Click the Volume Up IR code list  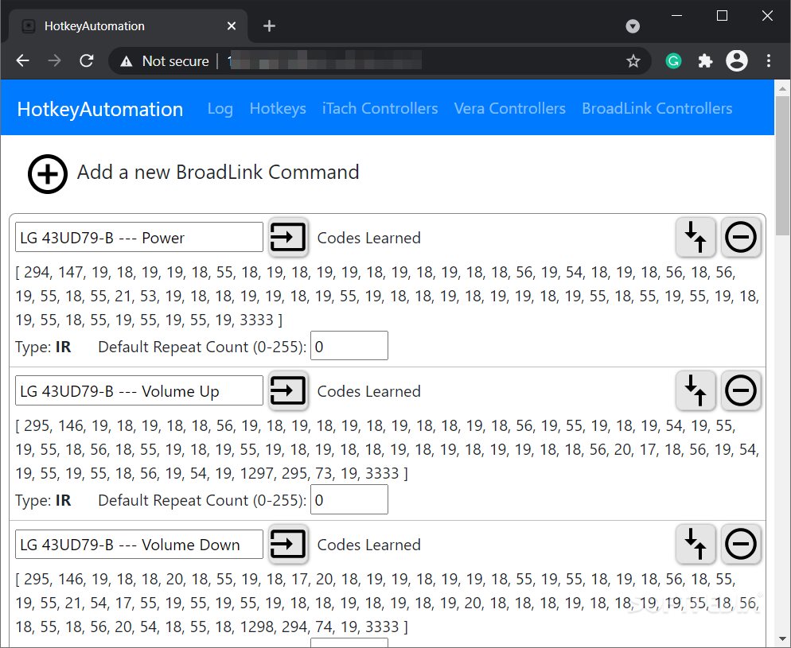pyautogui.click(x=387, y=449)
